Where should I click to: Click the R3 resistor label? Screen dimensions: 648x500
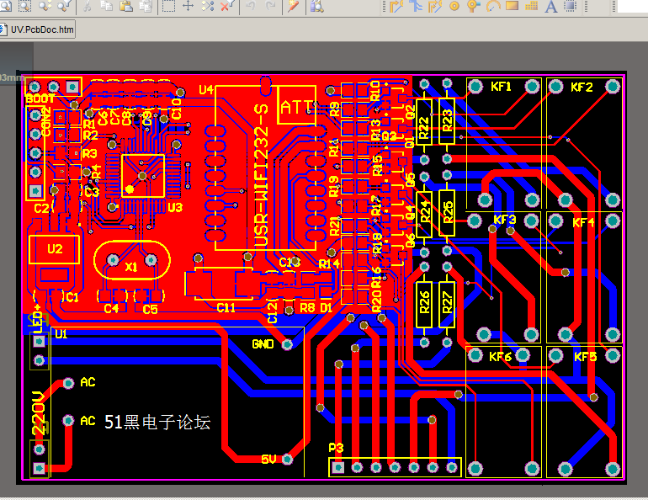click(x=90, y=154)
